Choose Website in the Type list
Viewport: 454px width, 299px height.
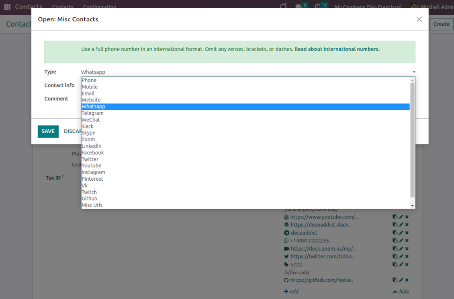[x=245, y=100]
